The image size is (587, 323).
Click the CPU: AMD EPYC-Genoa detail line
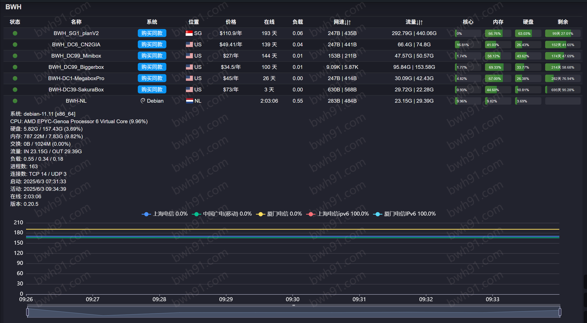pyautogui.click(x=79, y=121)
